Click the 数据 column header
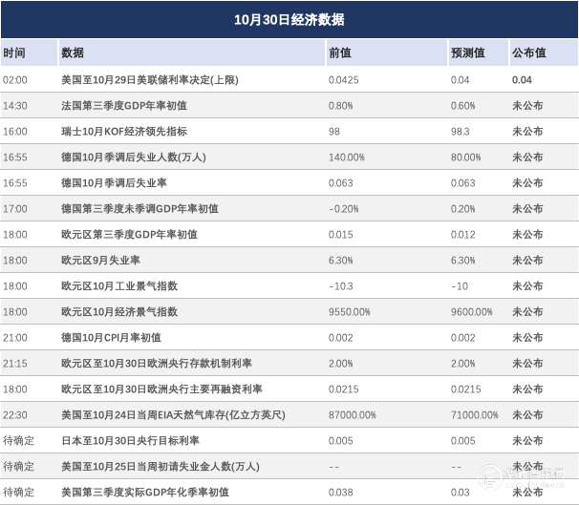The height and width of the screenshot is (505, 579). coord(72,53)
